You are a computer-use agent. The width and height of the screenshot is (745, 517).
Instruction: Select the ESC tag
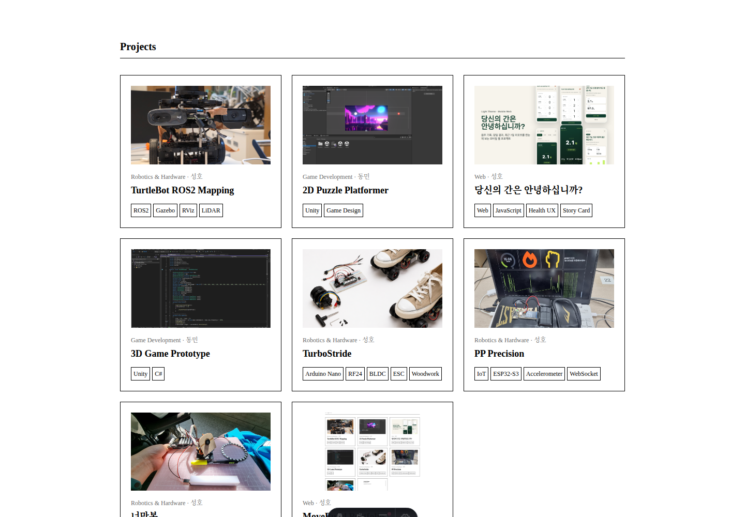(399, 374)
